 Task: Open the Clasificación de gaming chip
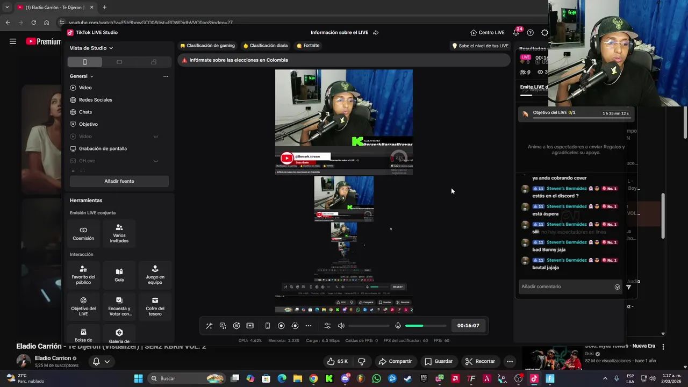[x=207, y=46]
